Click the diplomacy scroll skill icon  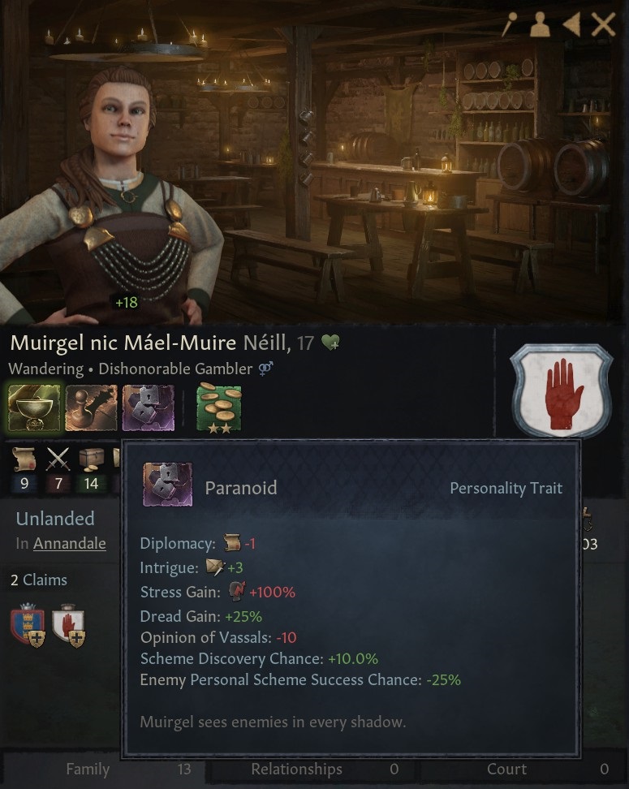(24, 459)
